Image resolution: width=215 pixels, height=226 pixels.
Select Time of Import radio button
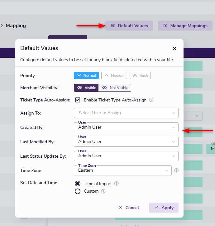coord(78,184)
